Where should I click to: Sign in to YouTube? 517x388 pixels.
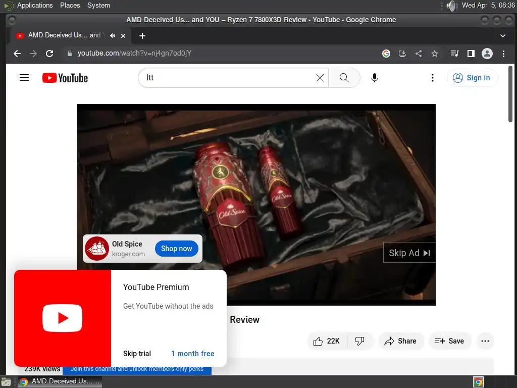pyautogui.click(x=472, y=78)
